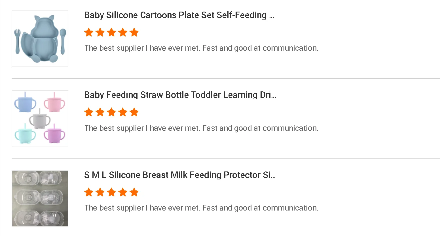
Task: Click first rating star under Straw Bottle product
Action: pyautogui.click(x=89, y=112)
